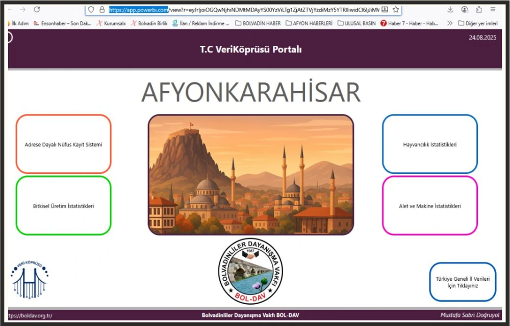Bookmark this page with the star icon
Viewport: 510px width, 326px height.
point(396,10)
